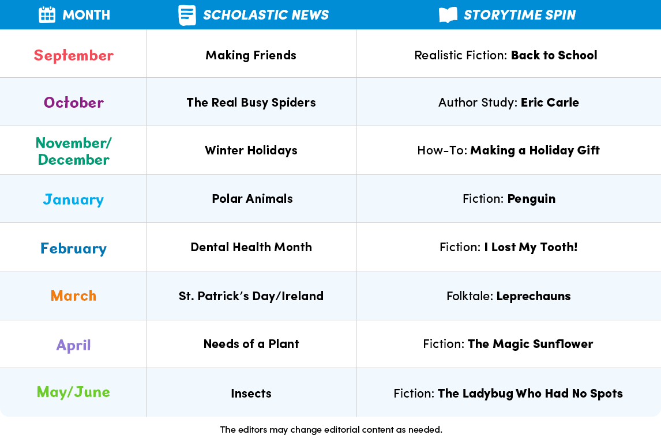Click the Making Friends topic

click(251, 55)
